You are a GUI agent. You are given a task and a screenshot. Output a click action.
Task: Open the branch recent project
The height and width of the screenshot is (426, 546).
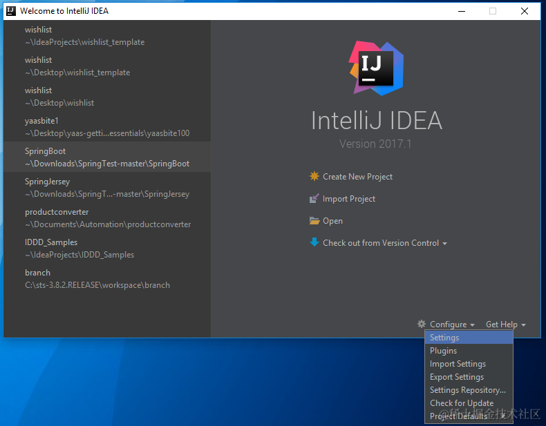pos(107,278)
